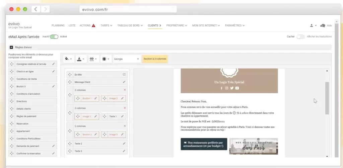This screenshot has width=343, height=168.
Task: Click the ACTIONS warning triangle icon
Action: click(x=93, y=25)
